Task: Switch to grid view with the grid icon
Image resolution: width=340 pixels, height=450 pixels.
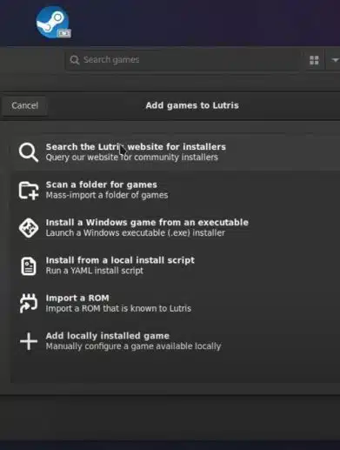Action: point(314,60)
